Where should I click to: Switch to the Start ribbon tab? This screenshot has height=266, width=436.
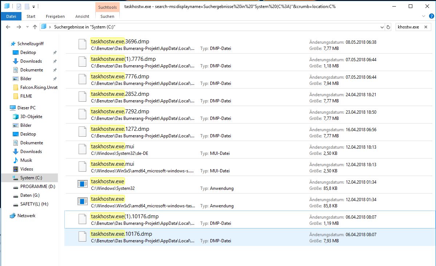[31, 16]
